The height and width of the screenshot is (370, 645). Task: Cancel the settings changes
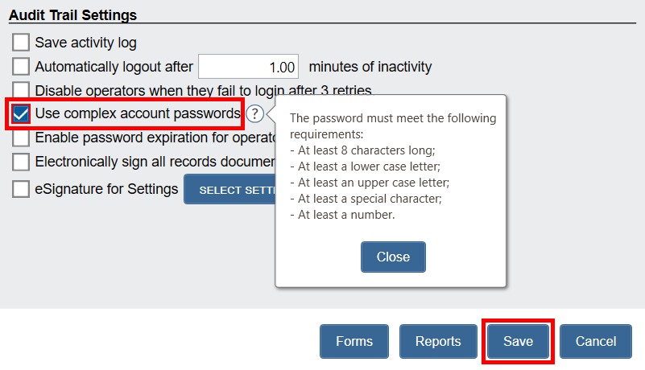coord(596,341)
